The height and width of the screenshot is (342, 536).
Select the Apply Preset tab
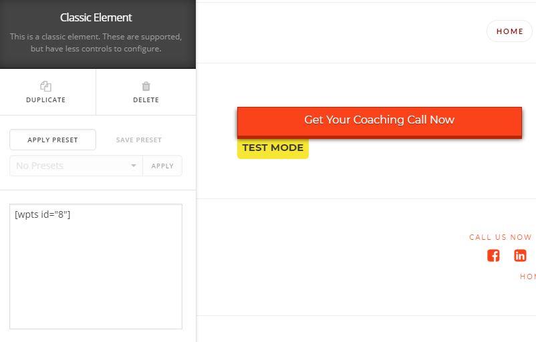pyautogui.click(x=53, y=140)
